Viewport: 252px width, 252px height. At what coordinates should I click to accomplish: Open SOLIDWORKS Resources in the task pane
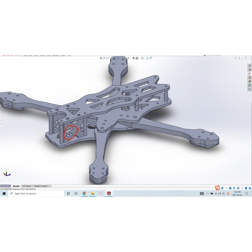coord(250,65)
